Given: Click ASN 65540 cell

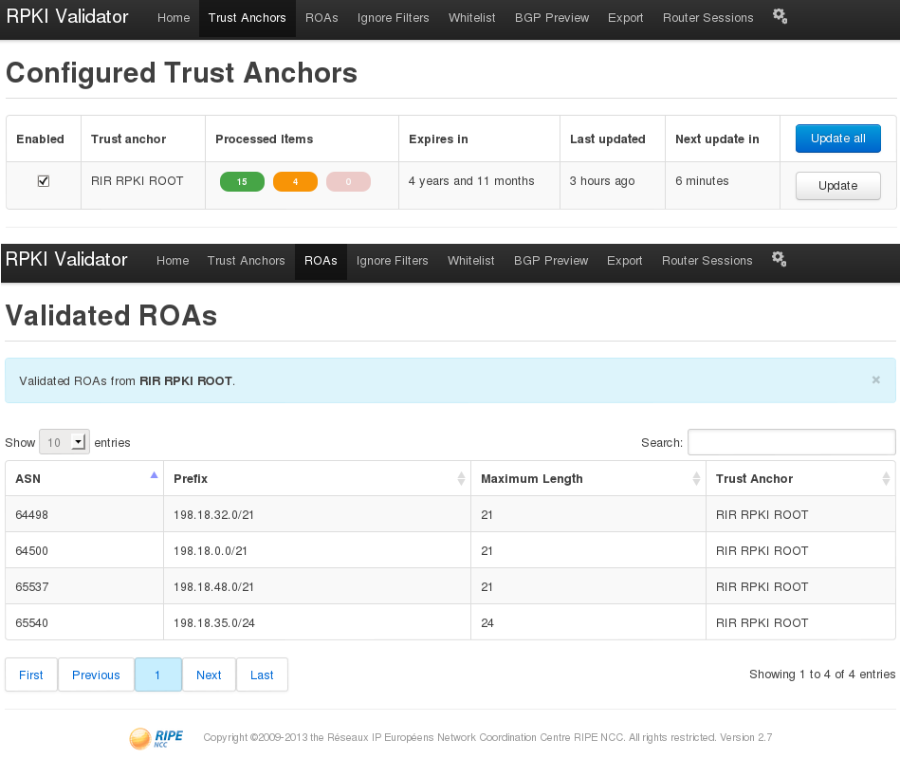Looking at the screenshot, I should pyautogui.click(x=84, y=622).
